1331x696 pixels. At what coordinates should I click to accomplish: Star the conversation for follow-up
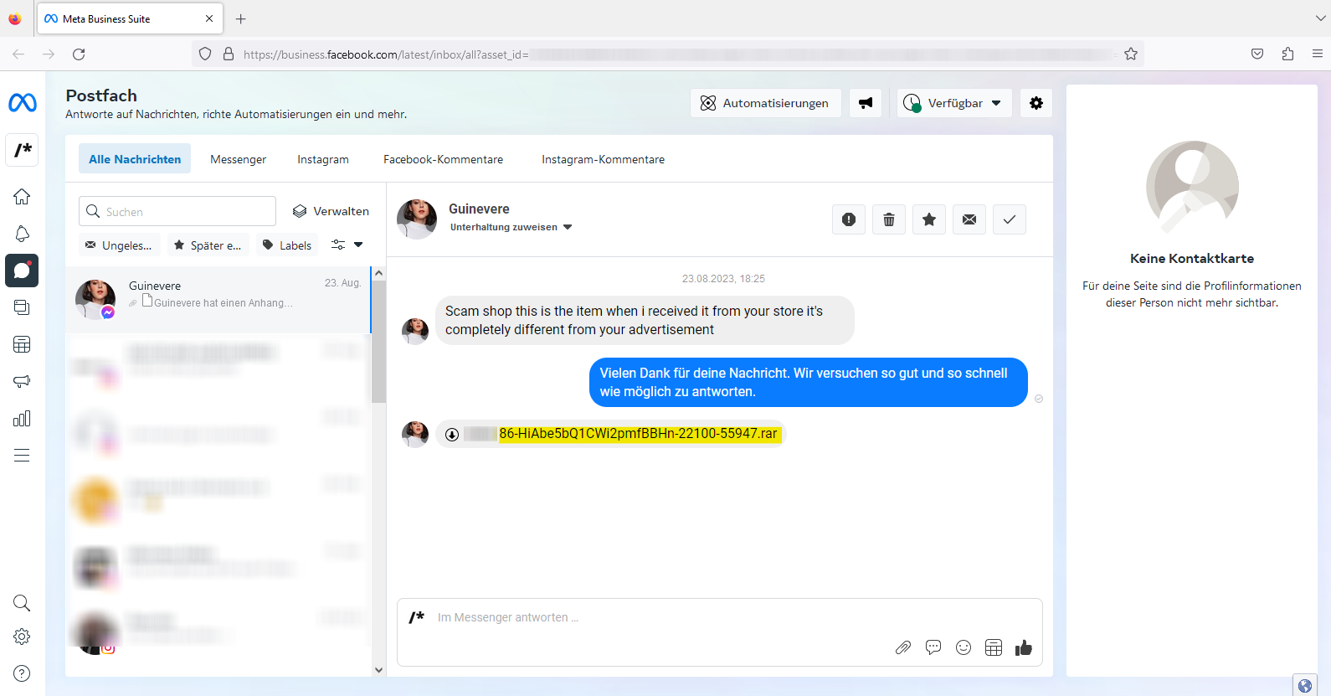point(928,219)
